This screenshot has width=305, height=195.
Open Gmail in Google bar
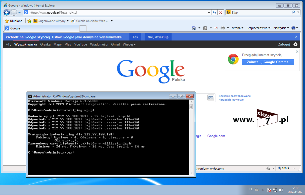tap(115, 44)
